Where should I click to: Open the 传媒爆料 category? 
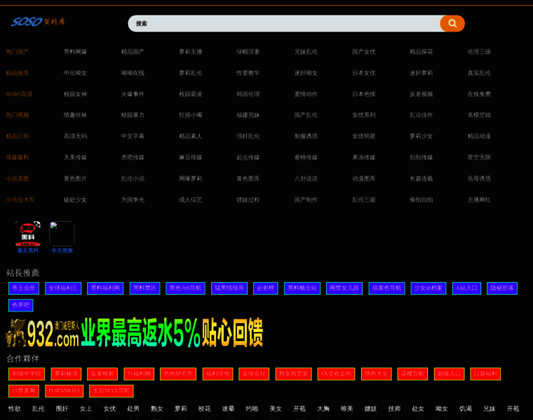(18, 157)
